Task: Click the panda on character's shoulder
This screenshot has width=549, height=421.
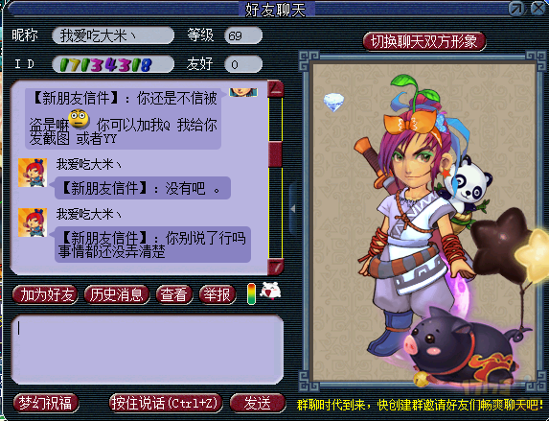Action: click(469, 181)
